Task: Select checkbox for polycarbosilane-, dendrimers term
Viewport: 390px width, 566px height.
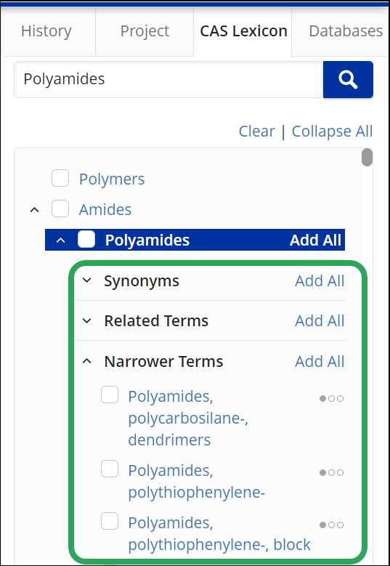Action: coord(110,395)
